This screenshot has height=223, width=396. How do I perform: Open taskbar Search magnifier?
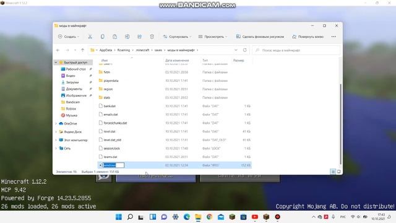click(x=130, y=217)
